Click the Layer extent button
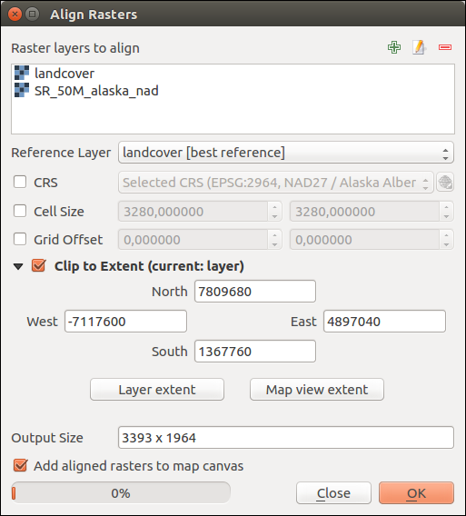The image size is (466, 516). (157, 390)
